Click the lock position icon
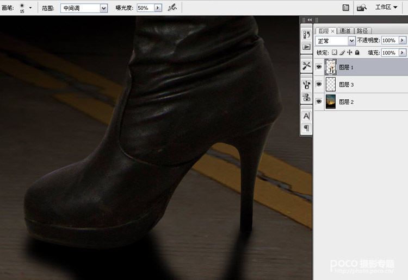This screenshot has height=280, width=408. point(350,53)
